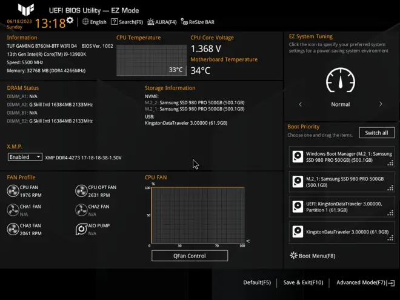This screenshot has height=300, width=400.
Task: Toggle AURA(F4) lighting mode
Action: (162, 22)
